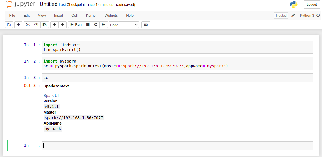Click the save and checkpoint icon
Image resolution: width=322 pixels, height=157 pixels.
[9, 25]
